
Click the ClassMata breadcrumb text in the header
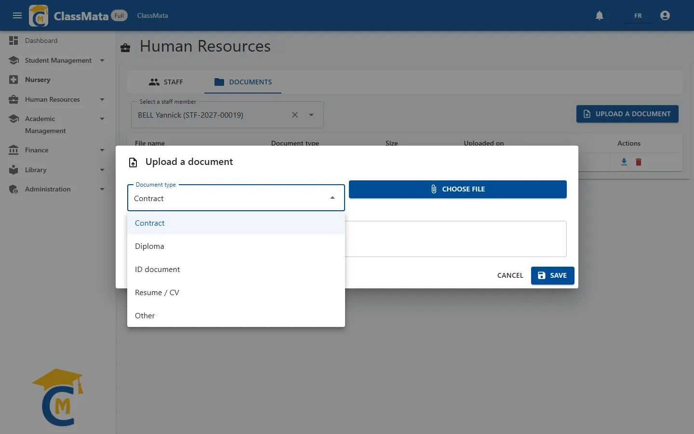tap(152, 15)
